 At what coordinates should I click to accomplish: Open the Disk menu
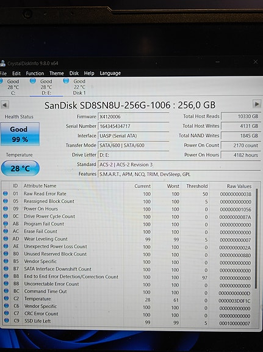click(74, 73)
